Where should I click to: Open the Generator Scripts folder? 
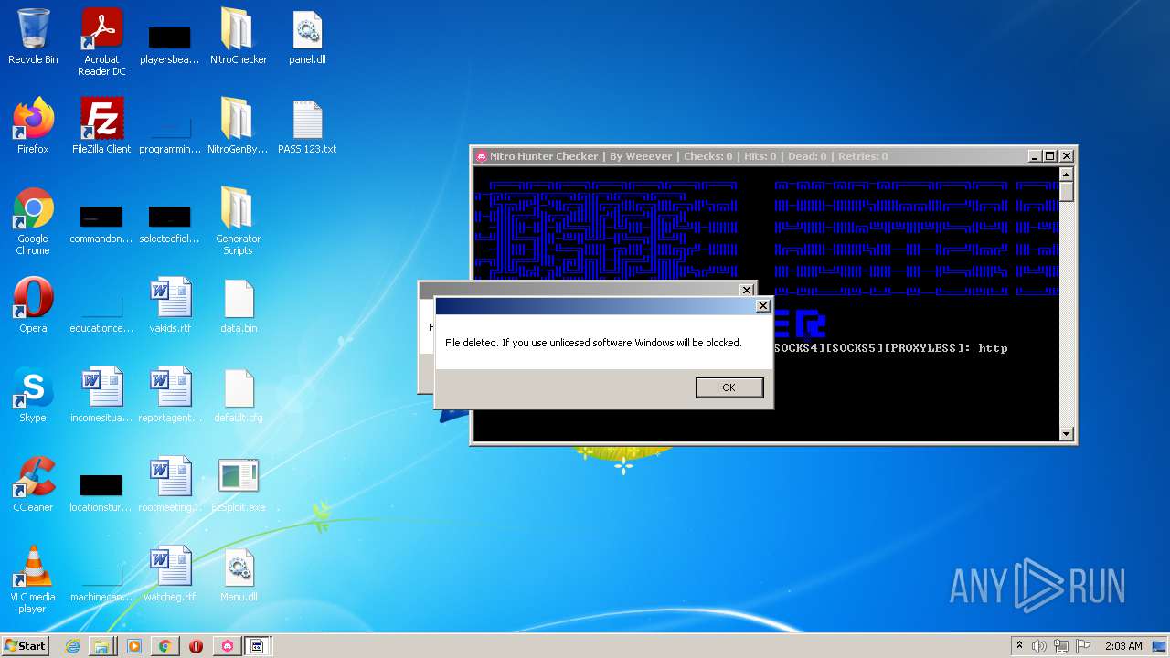tap(238, 221)
